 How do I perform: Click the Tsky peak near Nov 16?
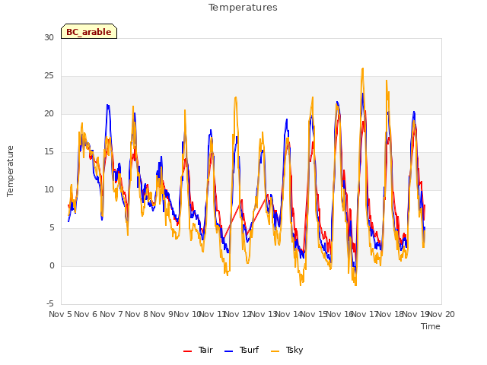point(362,68)
